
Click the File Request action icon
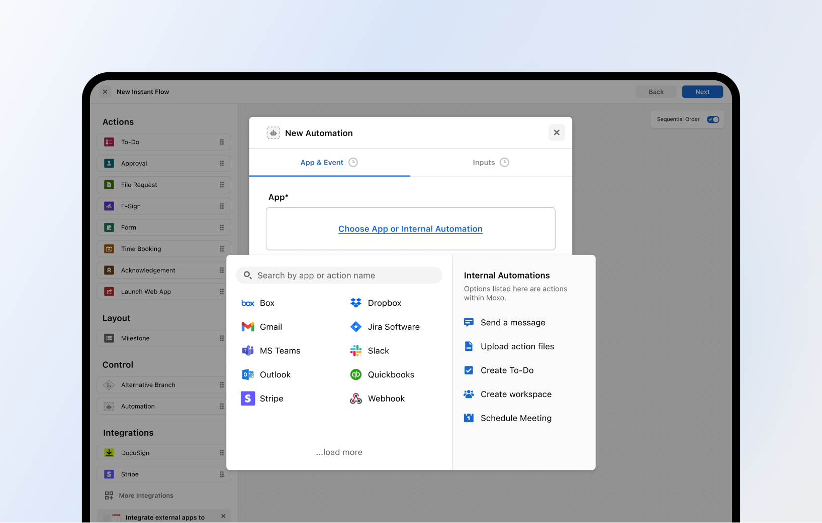tap(109, 185)
